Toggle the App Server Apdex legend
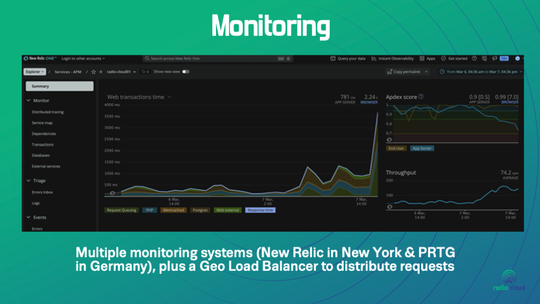The width and height of the screenshot is (540, 304). [x=422, y=148]
